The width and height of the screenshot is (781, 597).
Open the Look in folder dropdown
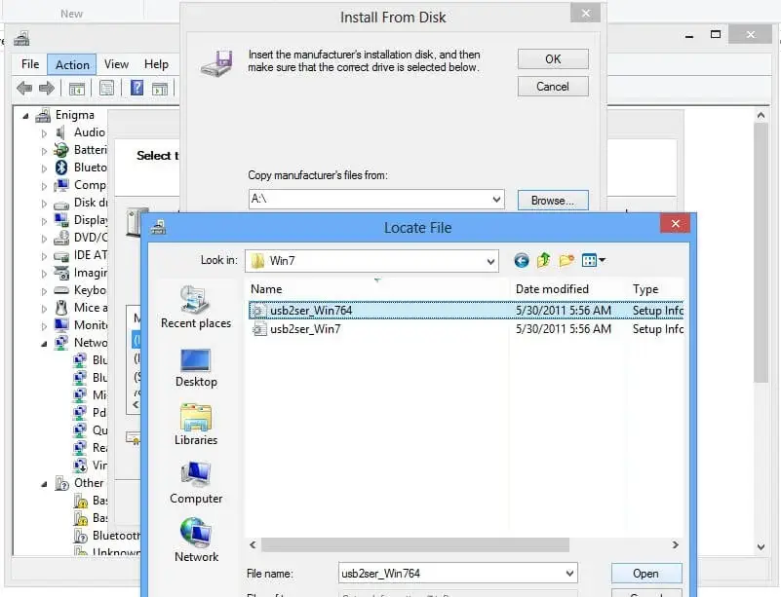point(490,260)
